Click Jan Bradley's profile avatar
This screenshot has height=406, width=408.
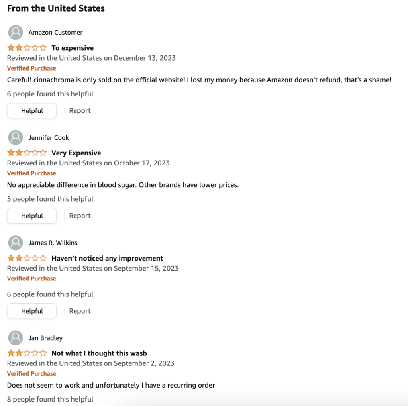point(16,338)
